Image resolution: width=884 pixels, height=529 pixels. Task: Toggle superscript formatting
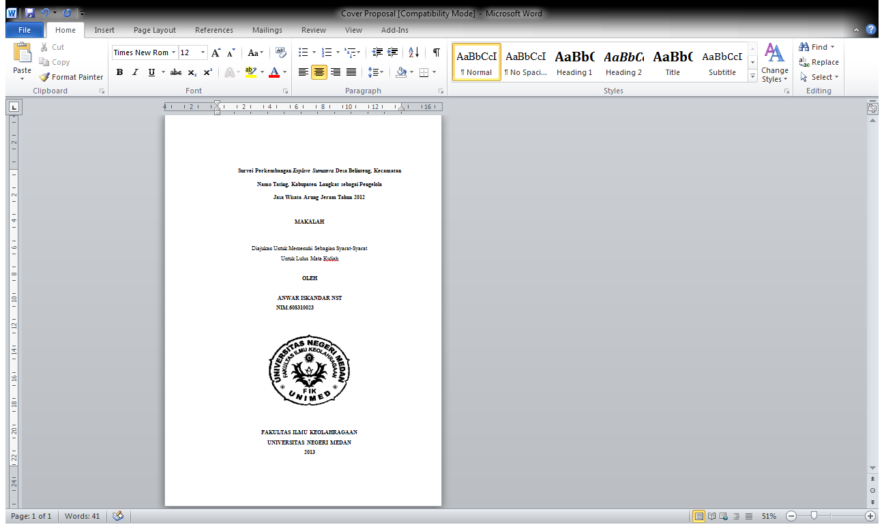[x=207, y=72]
